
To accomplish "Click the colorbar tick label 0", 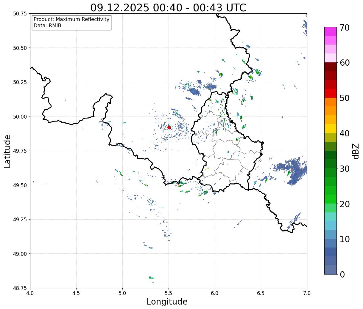I will click(x=342, y=275).
